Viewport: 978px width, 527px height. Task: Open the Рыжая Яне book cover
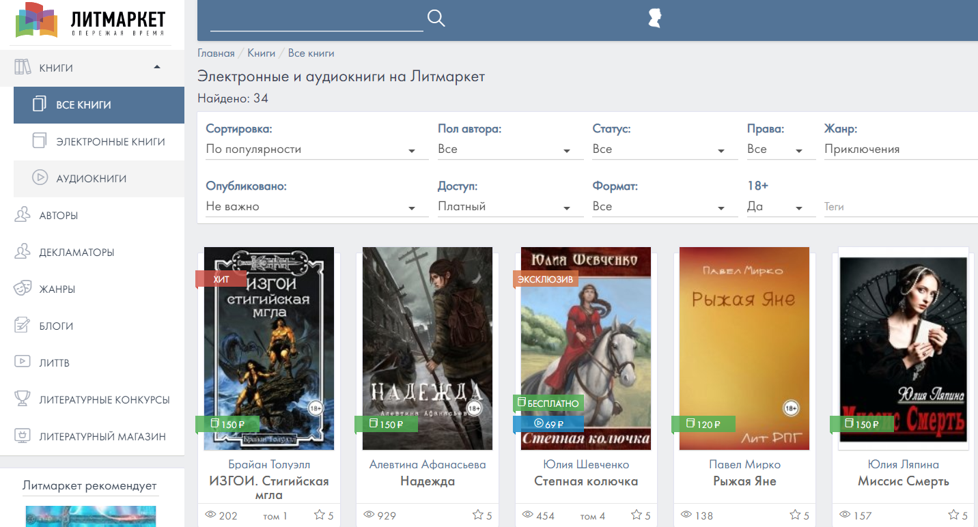pyautogui.click(x=744, y=349)
